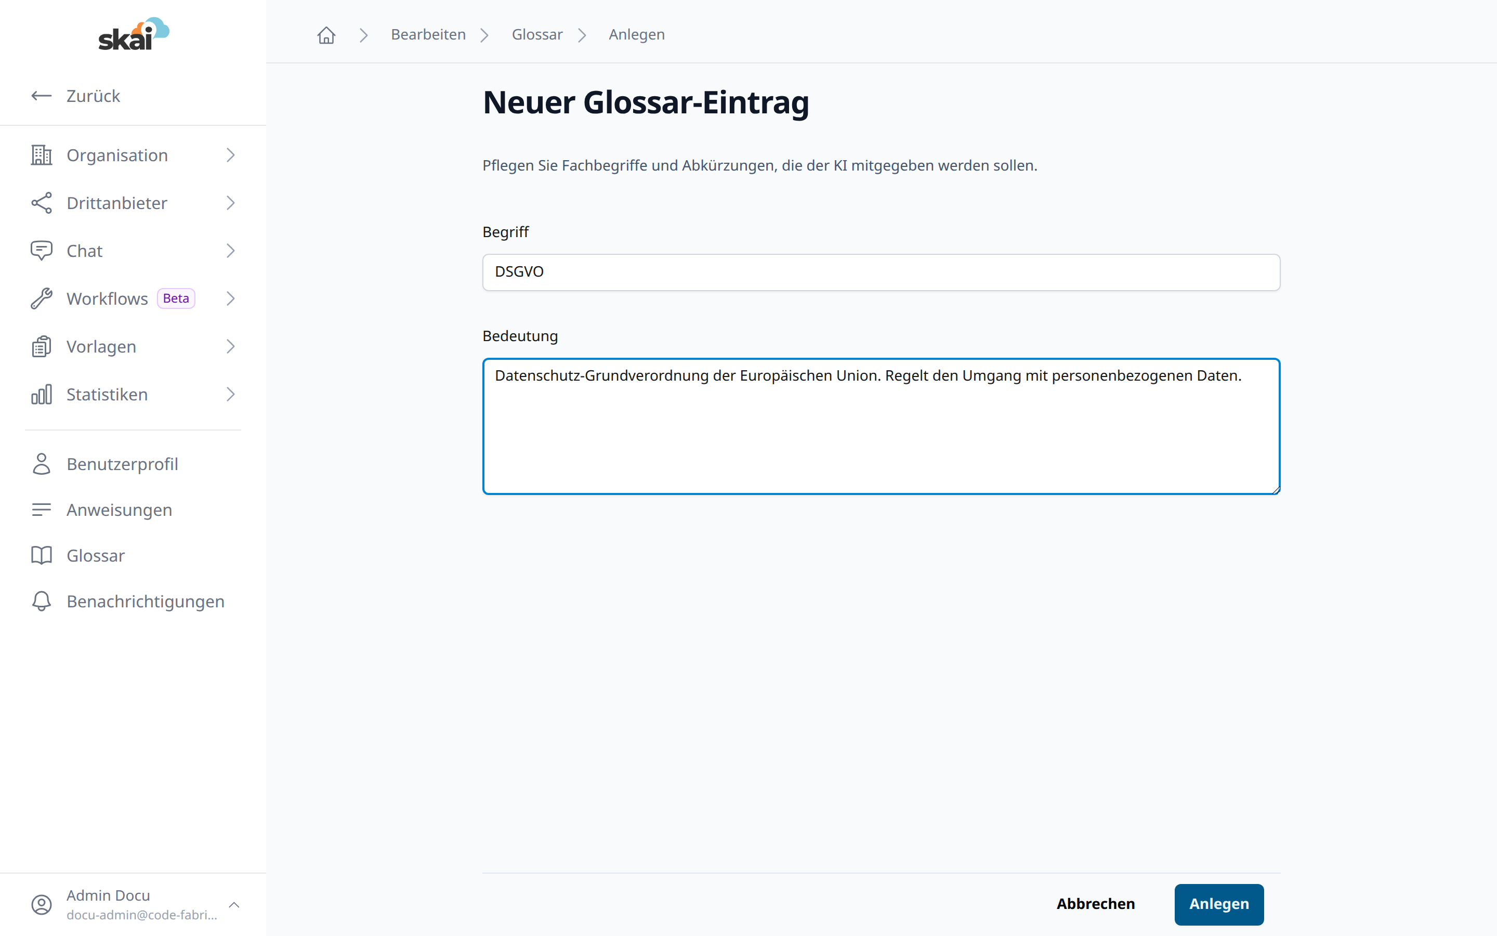Click the Drittanbieter share icon
Viewport: 1497px width, 936px height.
coord(42,203)
